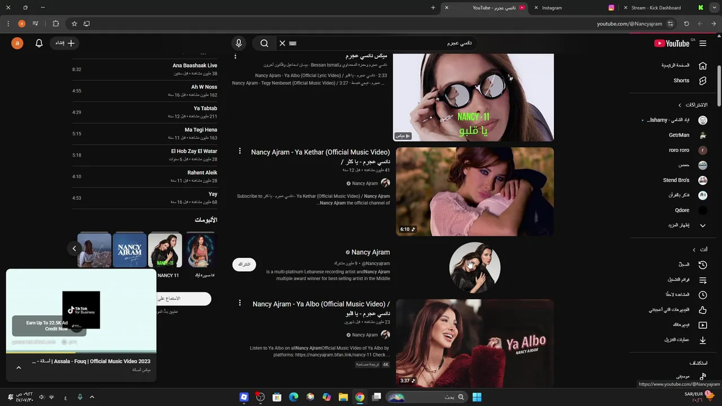Expand the subscriptions section header

coord(693,105)
